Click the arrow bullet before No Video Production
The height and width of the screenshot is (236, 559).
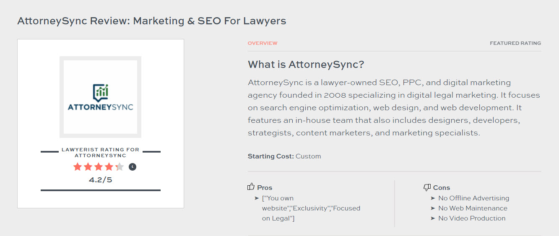tap(433, 218)
